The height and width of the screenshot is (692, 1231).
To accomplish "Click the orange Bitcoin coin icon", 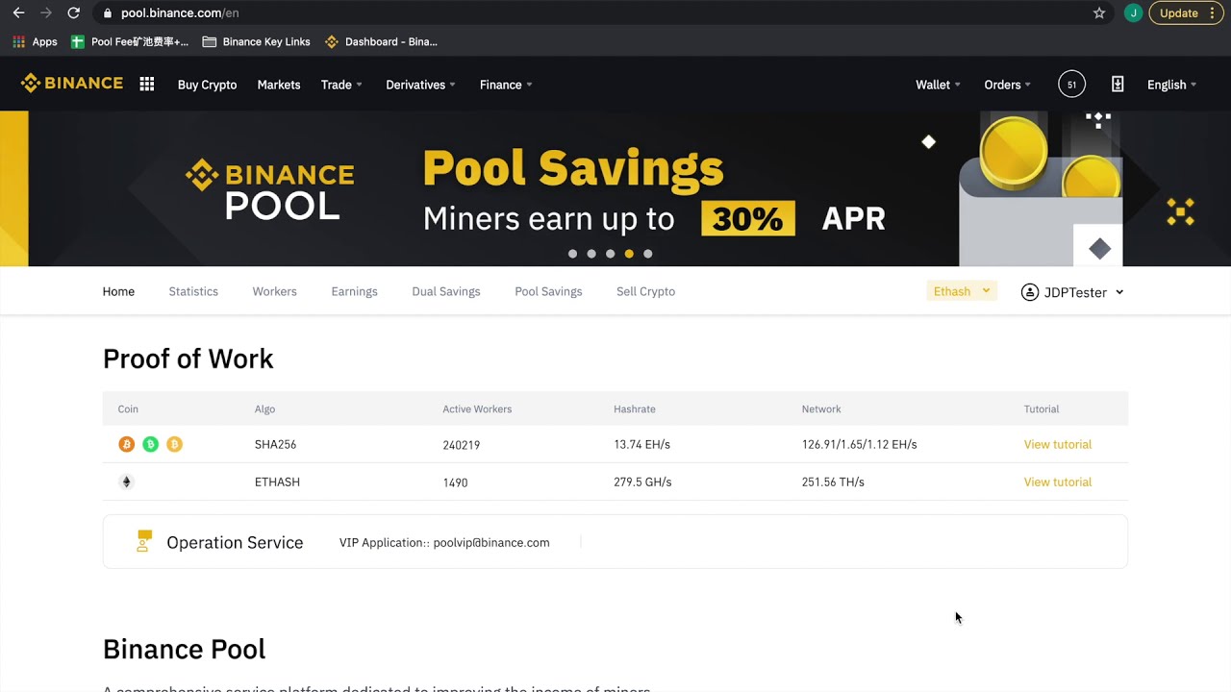I will [x=127, y=444].
